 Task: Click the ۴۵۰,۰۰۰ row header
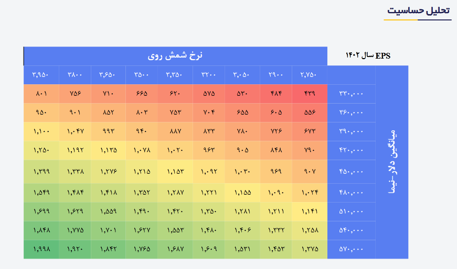pyautogui.click(x=351, y=171)
